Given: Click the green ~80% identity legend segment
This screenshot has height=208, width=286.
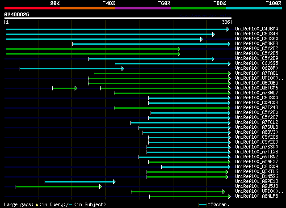Looking at the screenshot, I should tap(198, 8).
